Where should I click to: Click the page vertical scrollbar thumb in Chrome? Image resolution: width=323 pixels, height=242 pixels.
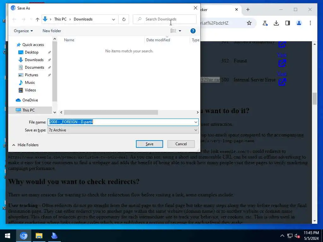click(x=314, y=99)
